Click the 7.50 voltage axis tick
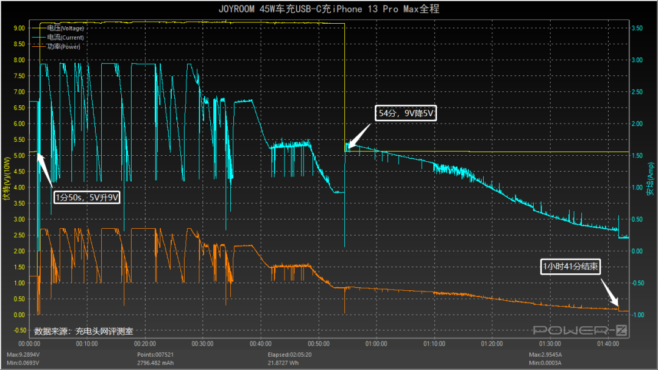This screenshot has width=658, height=370. [x=19, y=76]
